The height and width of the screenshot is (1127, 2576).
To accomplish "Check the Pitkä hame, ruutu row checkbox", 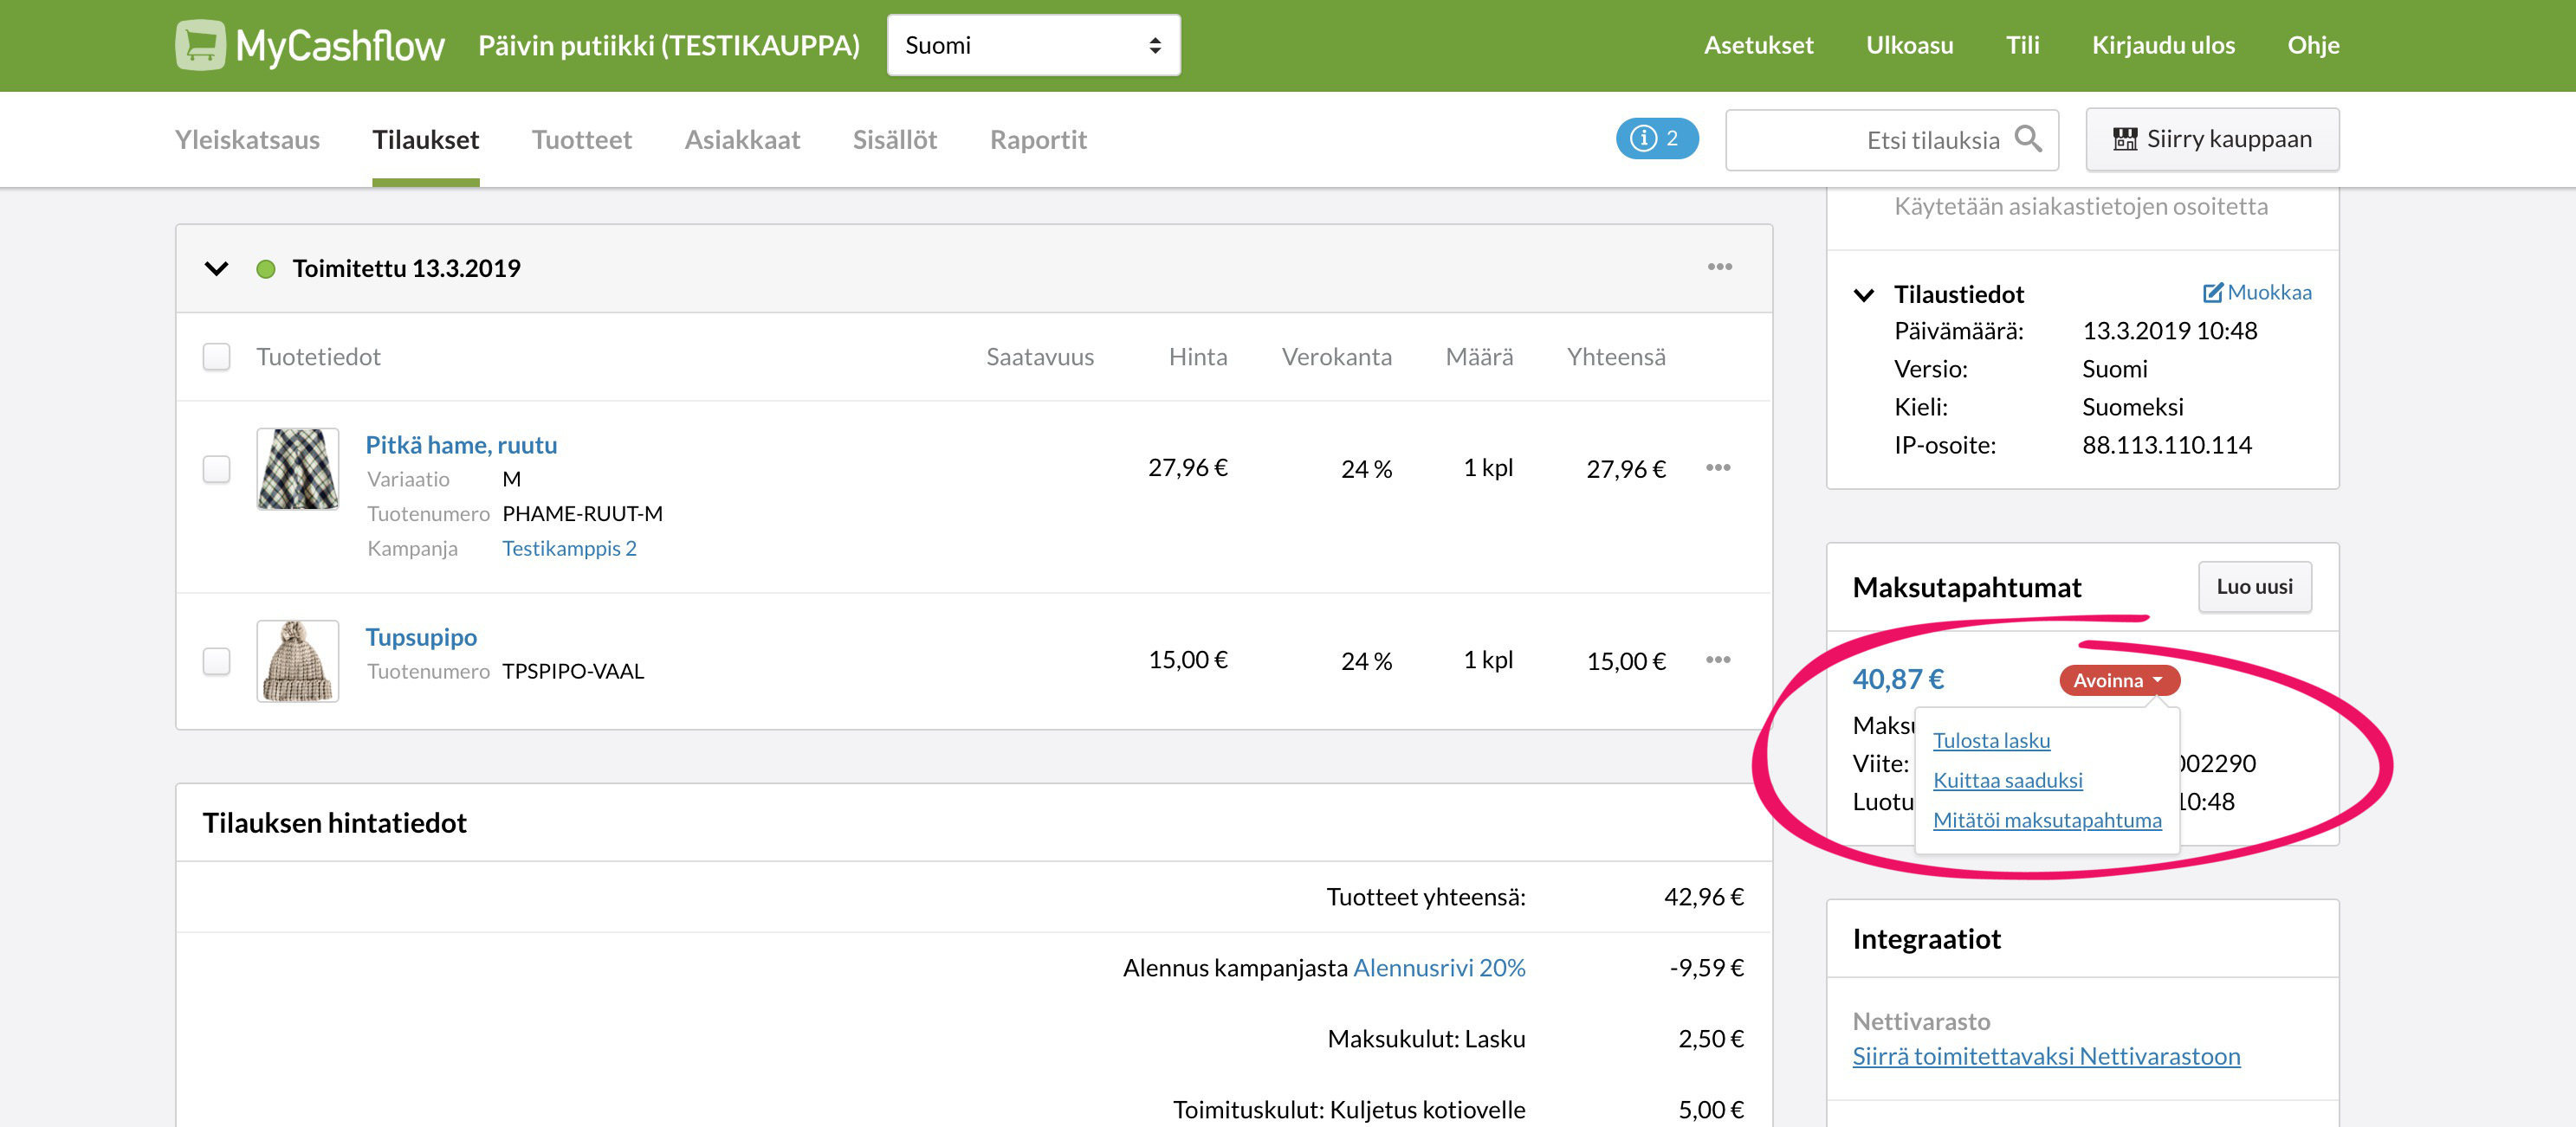I will click(x=216, y=468).
